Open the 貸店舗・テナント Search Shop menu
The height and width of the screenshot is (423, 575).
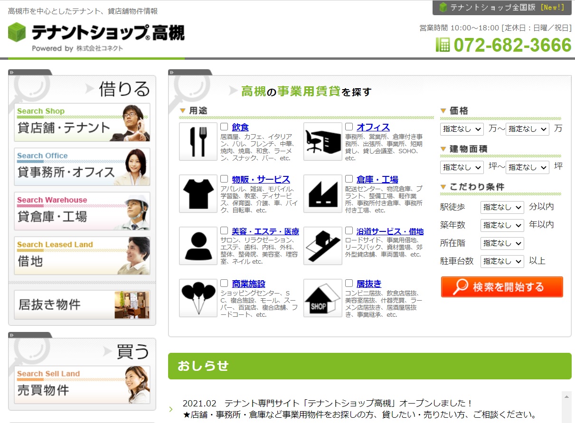[82, 122]
